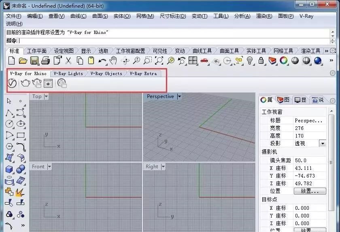Click the Save file floppy disk icon
This screenshot has height=232, width=340.
tap(34, 61)
